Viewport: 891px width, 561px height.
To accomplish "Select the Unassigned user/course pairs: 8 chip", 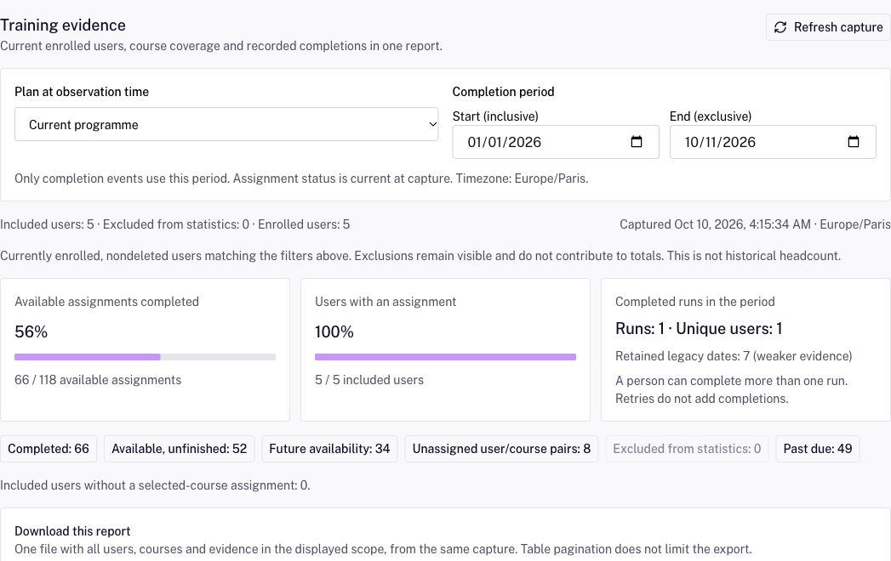I will (x=501, y=449).
